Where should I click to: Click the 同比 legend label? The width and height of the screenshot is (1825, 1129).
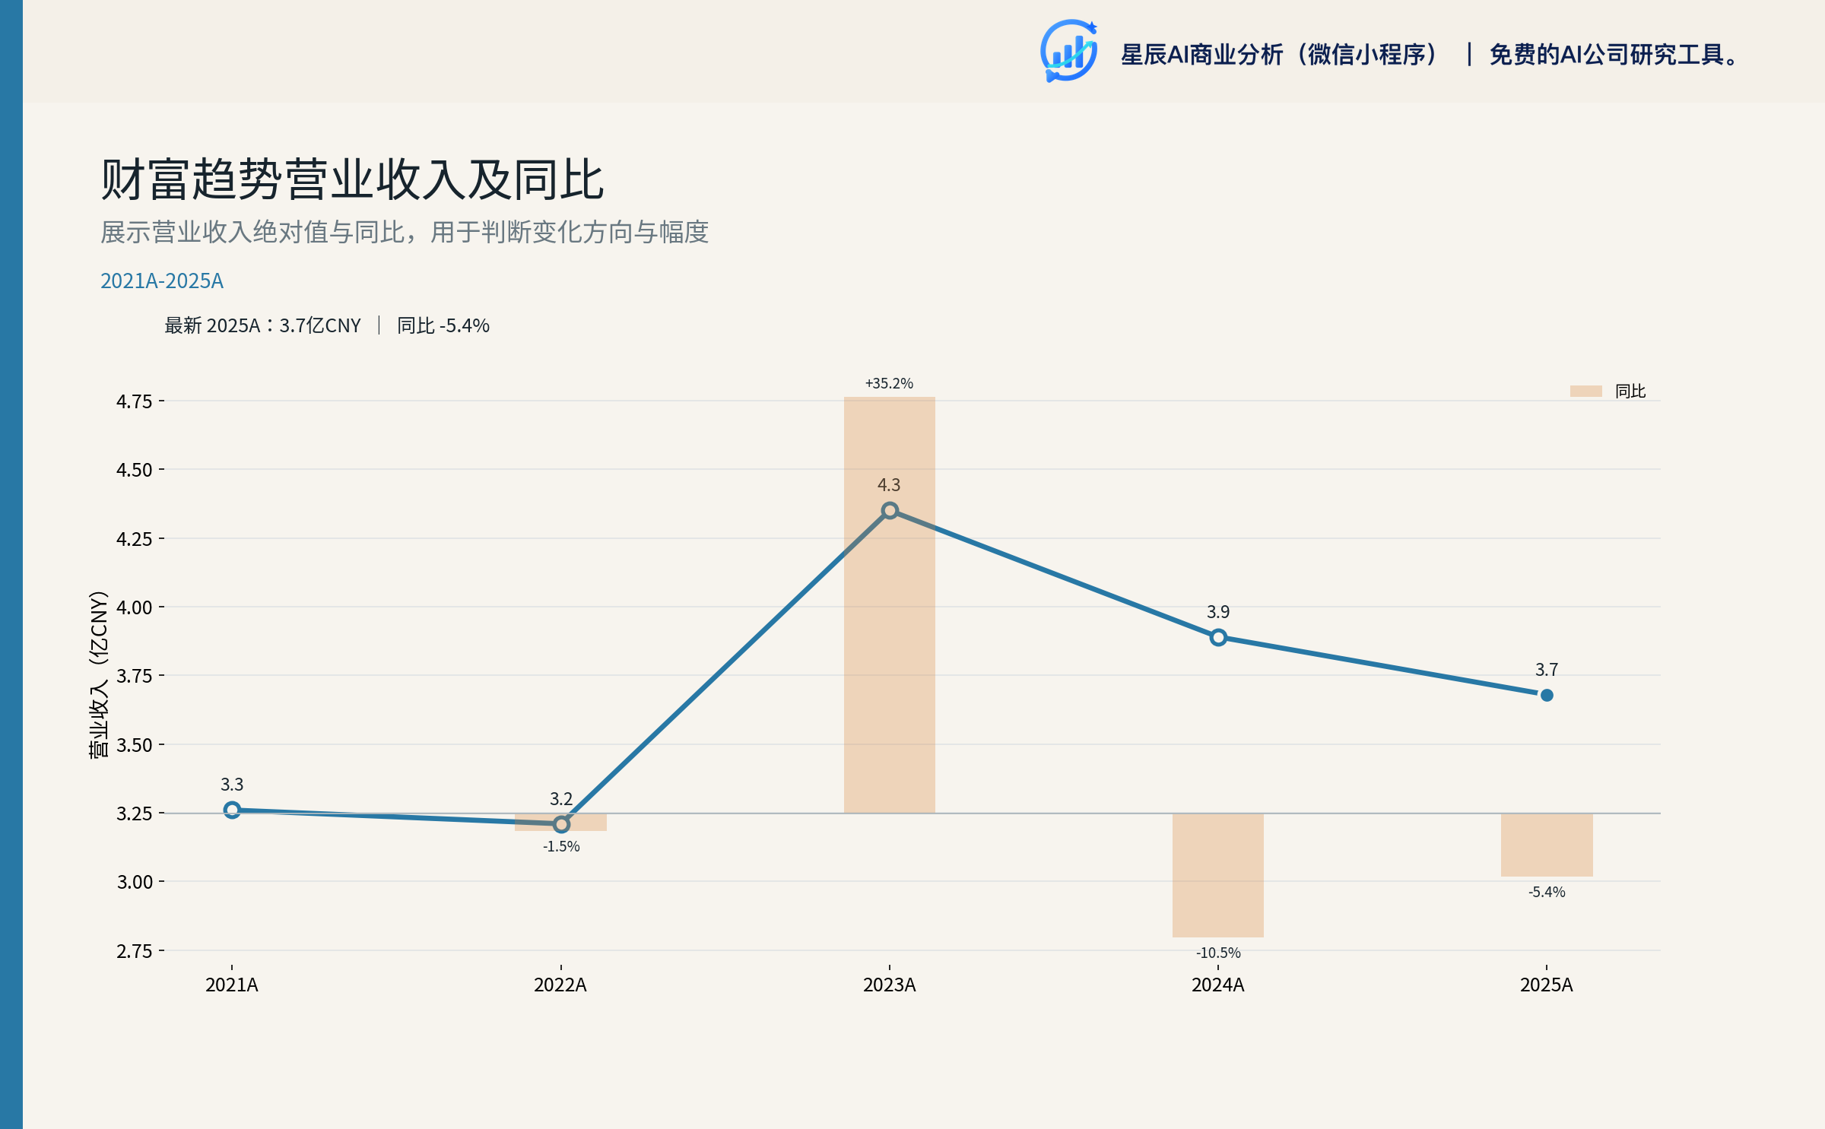[x=1630, y=391]
